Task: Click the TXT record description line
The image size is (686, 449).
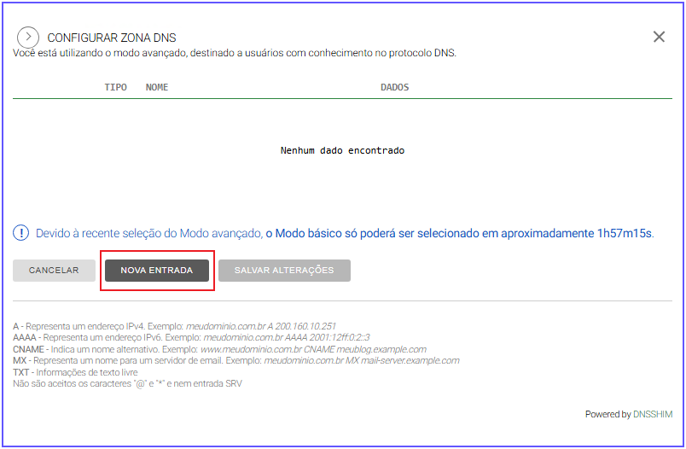Action: [x=75, y=372]
